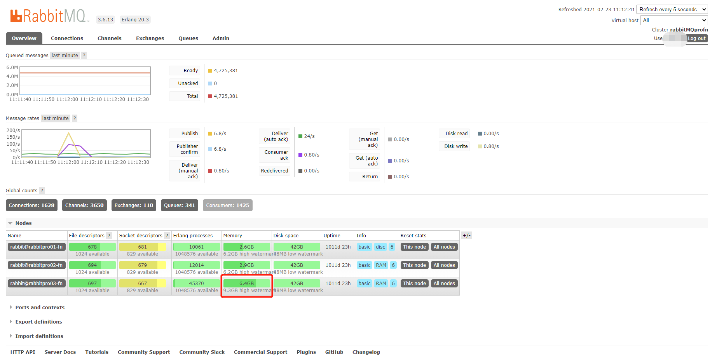Open the Connections tab
Screen dimensions: 717x362
coord(67,38)
